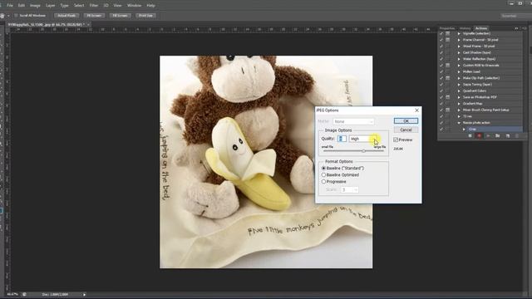
Task: Close the JPEG Options dialog
Action: [x=417, y=110]
